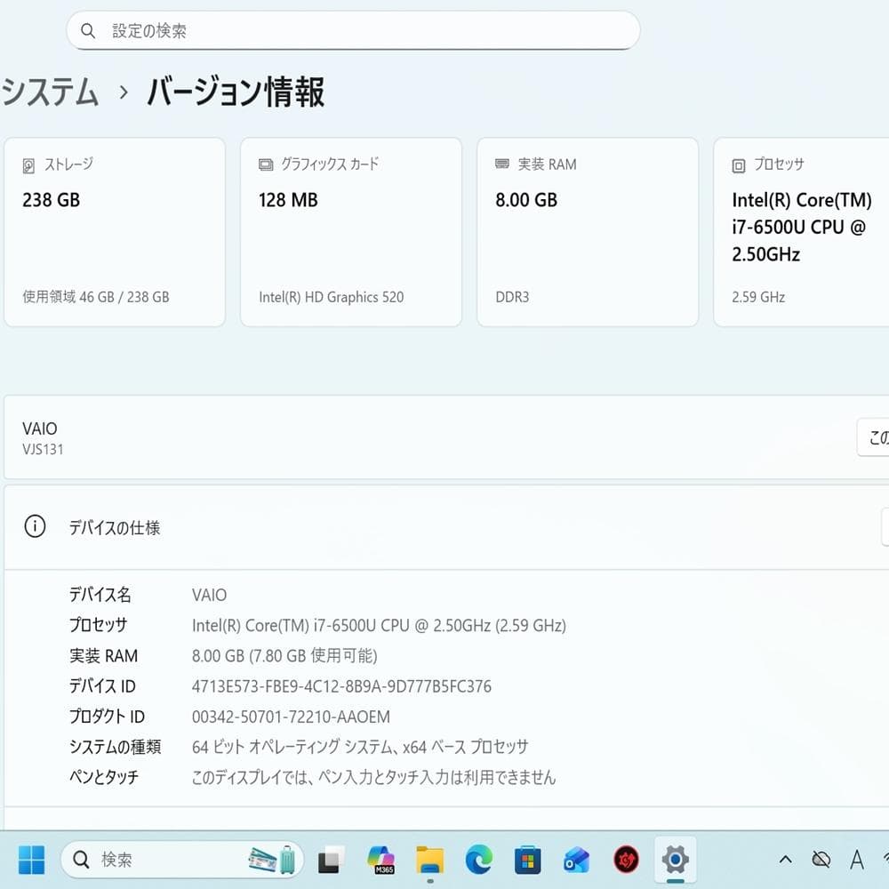Image resolution: width=889 pixels, height=889 pixels.
Task: Click the RAM icon on the 実装 RAM card
Action: click(x=501, y=164)
